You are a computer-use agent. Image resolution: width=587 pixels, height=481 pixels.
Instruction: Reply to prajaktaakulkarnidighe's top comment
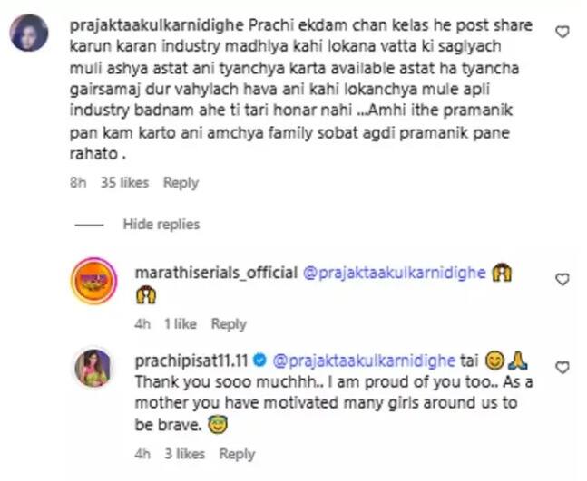point(181,183)
